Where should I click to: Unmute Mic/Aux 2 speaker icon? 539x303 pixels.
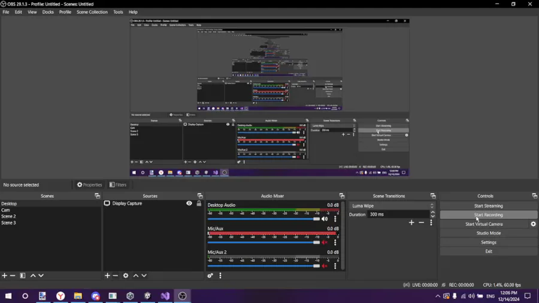325,266
